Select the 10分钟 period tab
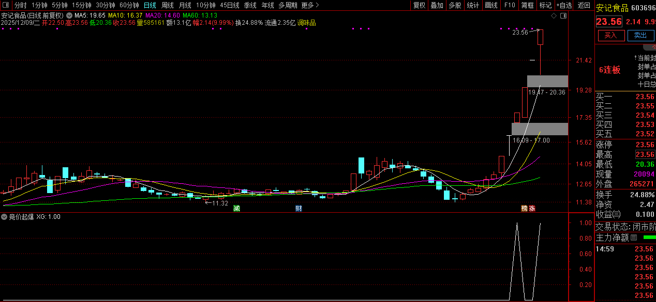Image resolution: width=656 pixels, height=302 pixels. (x=206, y=5)
